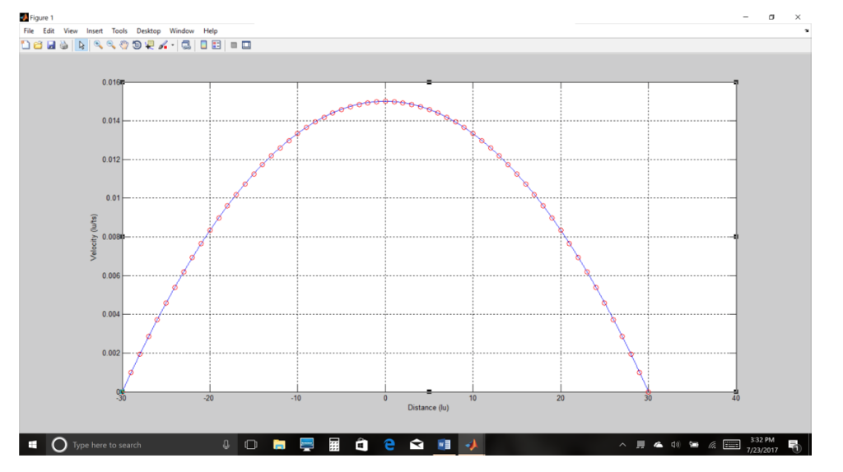Expand the Brush tool color dropdown arrow
This screenshot has height=472, width=843.
pyautogui.click(x=173, y=46)
